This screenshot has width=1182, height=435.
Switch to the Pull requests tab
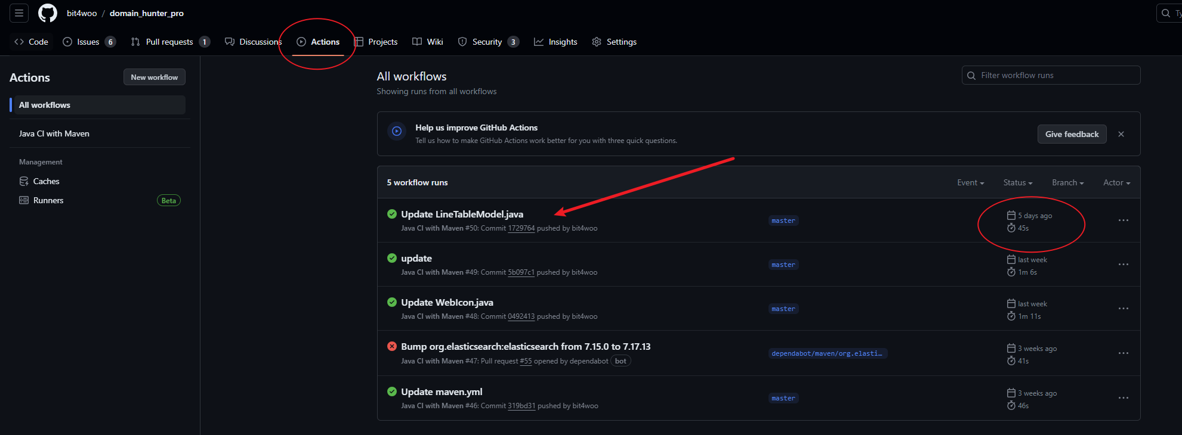pos(170,42)
